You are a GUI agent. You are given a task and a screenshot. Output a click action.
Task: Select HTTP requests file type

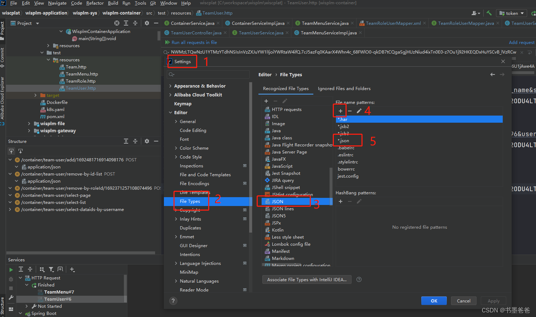click(286, 110)
